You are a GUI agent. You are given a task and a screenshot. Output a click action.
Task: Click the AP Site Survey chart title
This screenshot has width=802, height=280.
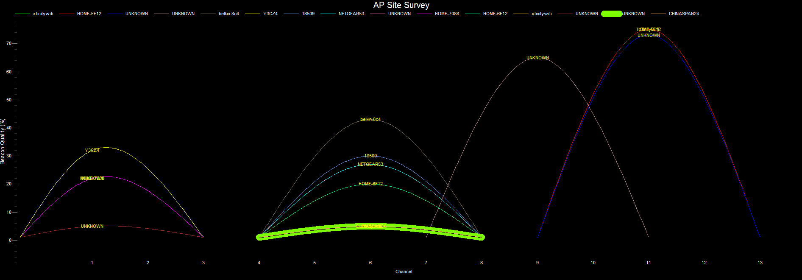pos(401,5)
